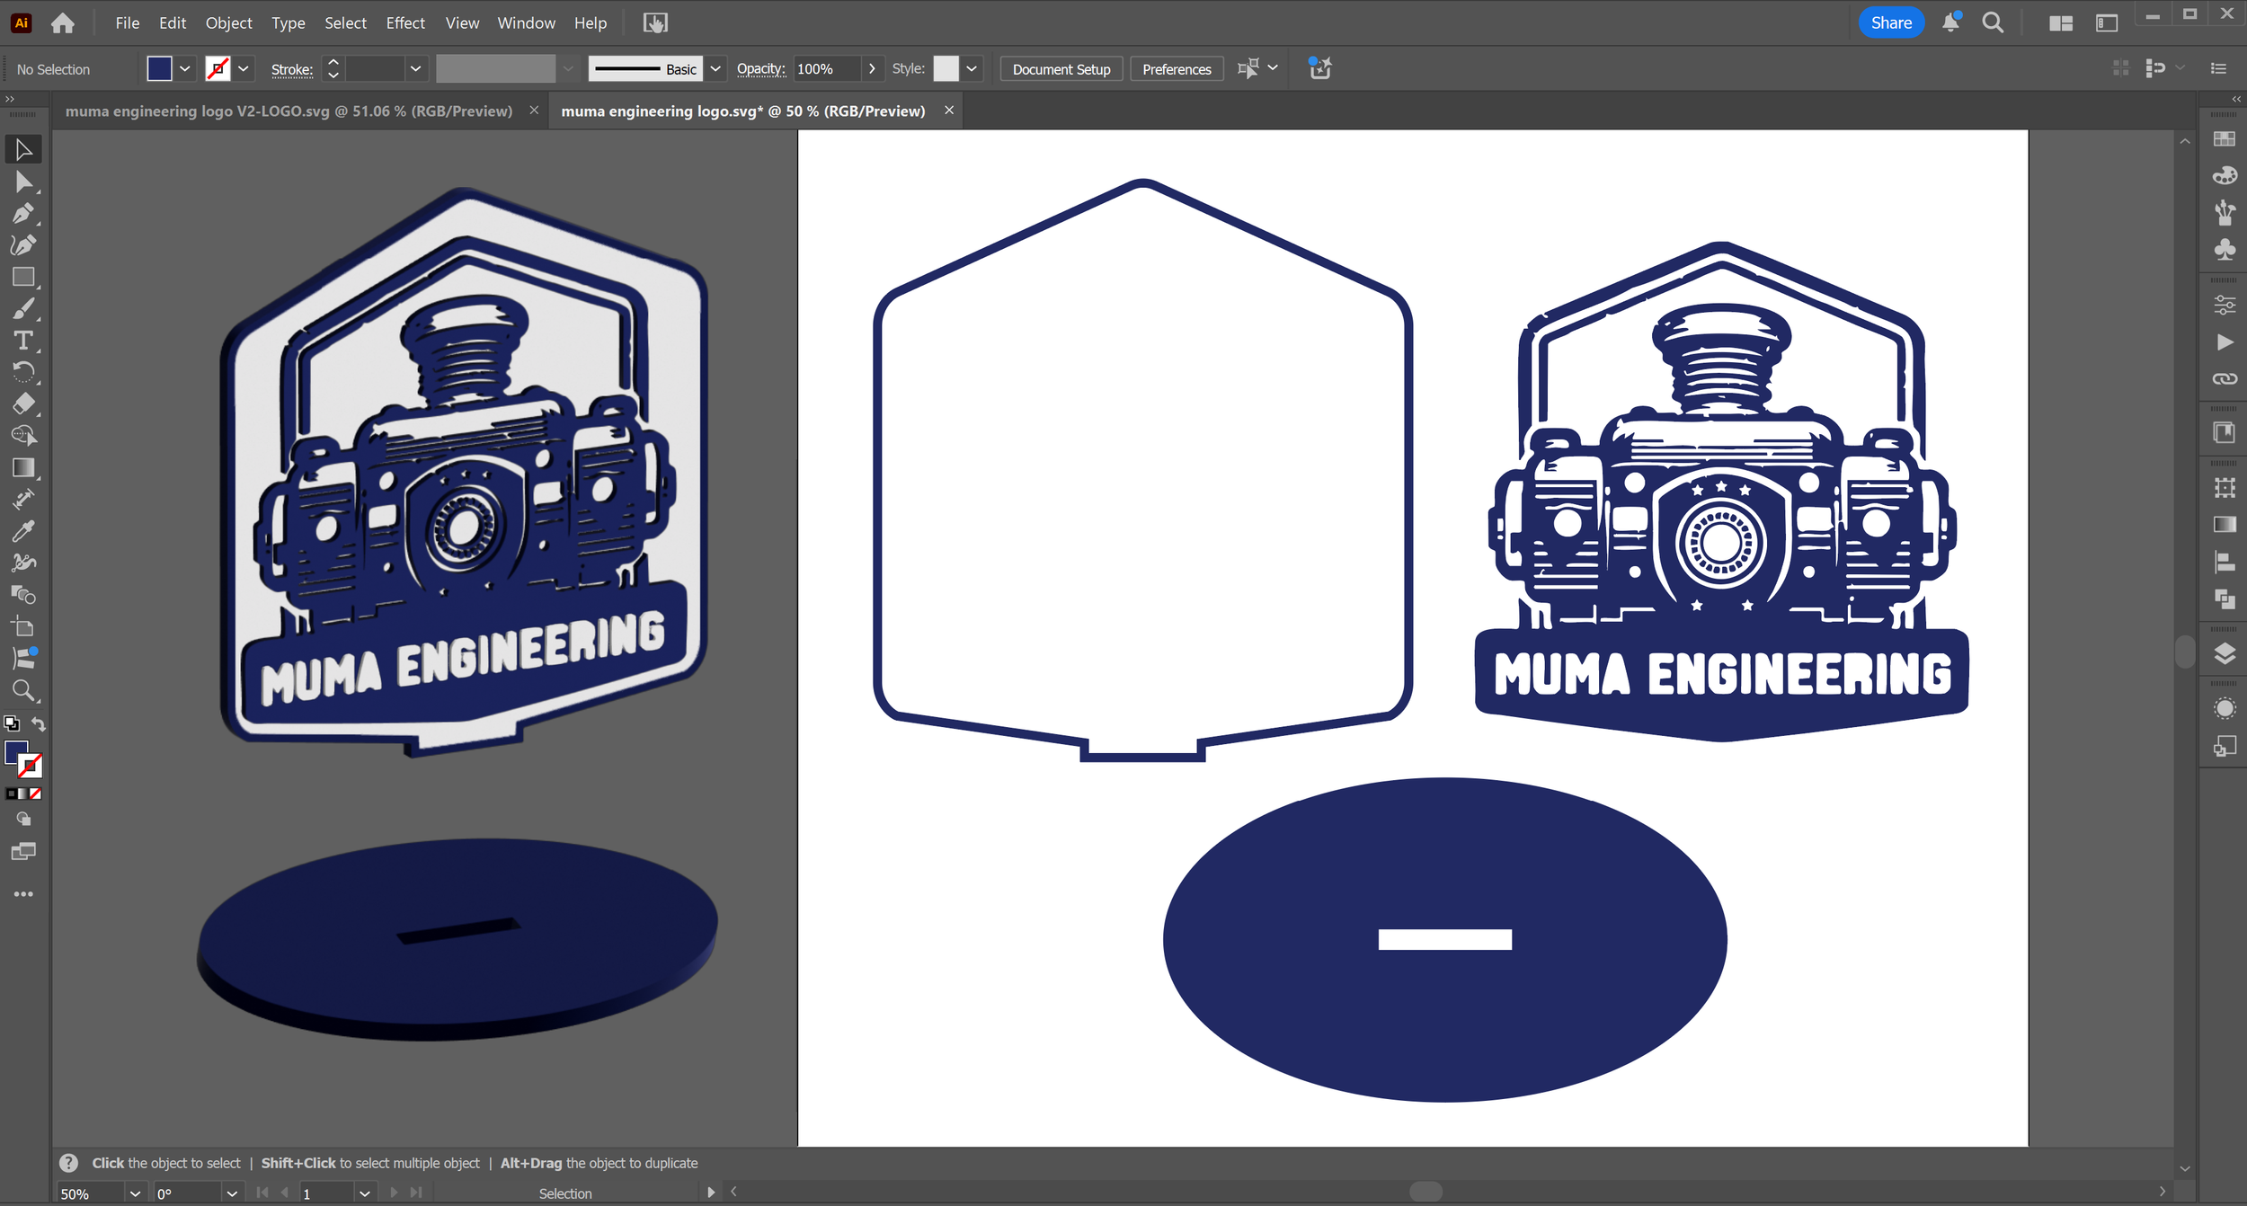This screenshot has width=2247, height=1206.
Task: Expand the Opacity options arrow
Action: tap(871, 69)
